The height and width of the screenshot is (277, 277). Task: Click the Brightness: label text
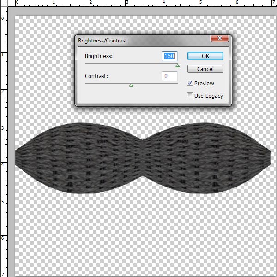tap(99, 56)
